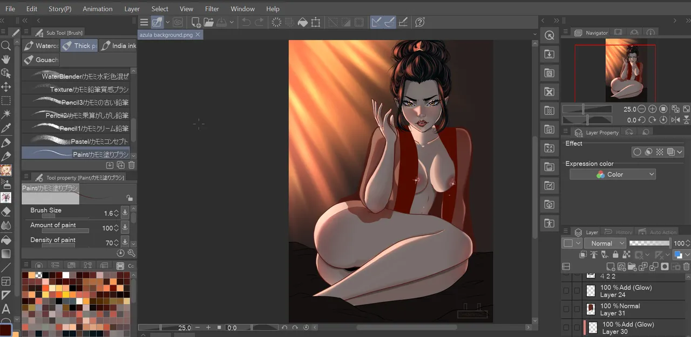Click the Zoom out minus icon in Navigator
The image size is (691, 337).
tap(642, 109)
